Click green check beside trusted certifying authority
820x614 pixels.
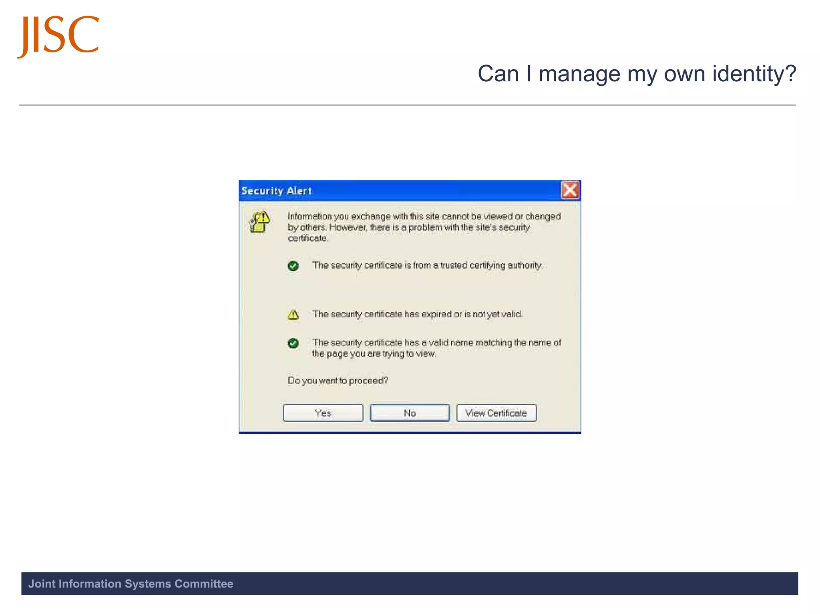tap(293, 266)
